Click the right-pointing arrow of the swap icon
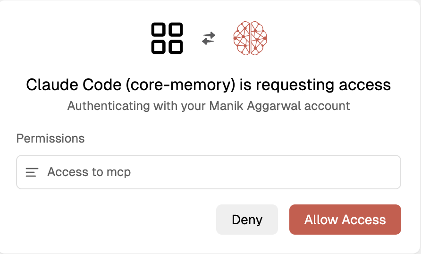 pos(209,35)
